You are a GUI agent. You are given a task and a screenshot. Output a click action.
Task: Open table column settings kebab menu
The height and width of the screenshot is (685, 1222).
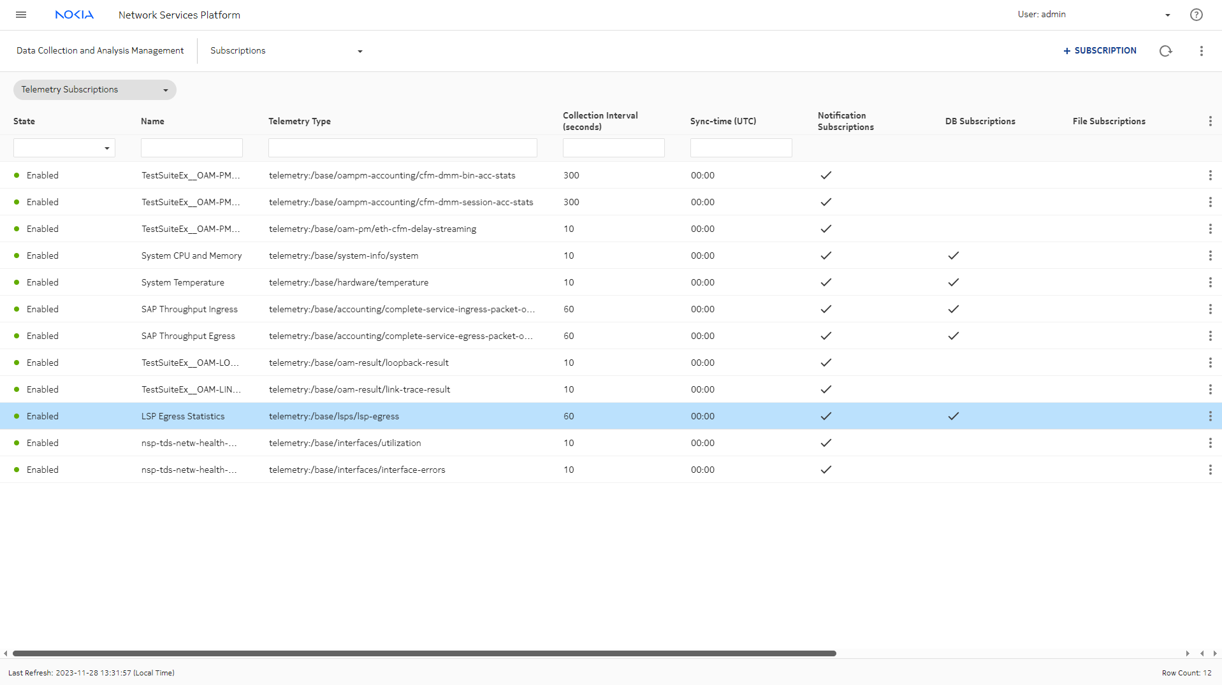point(1210,121)
